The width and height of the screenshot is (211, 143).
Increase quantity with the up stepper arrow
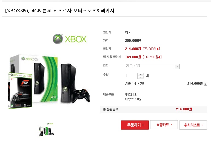(x=141, y=74)
